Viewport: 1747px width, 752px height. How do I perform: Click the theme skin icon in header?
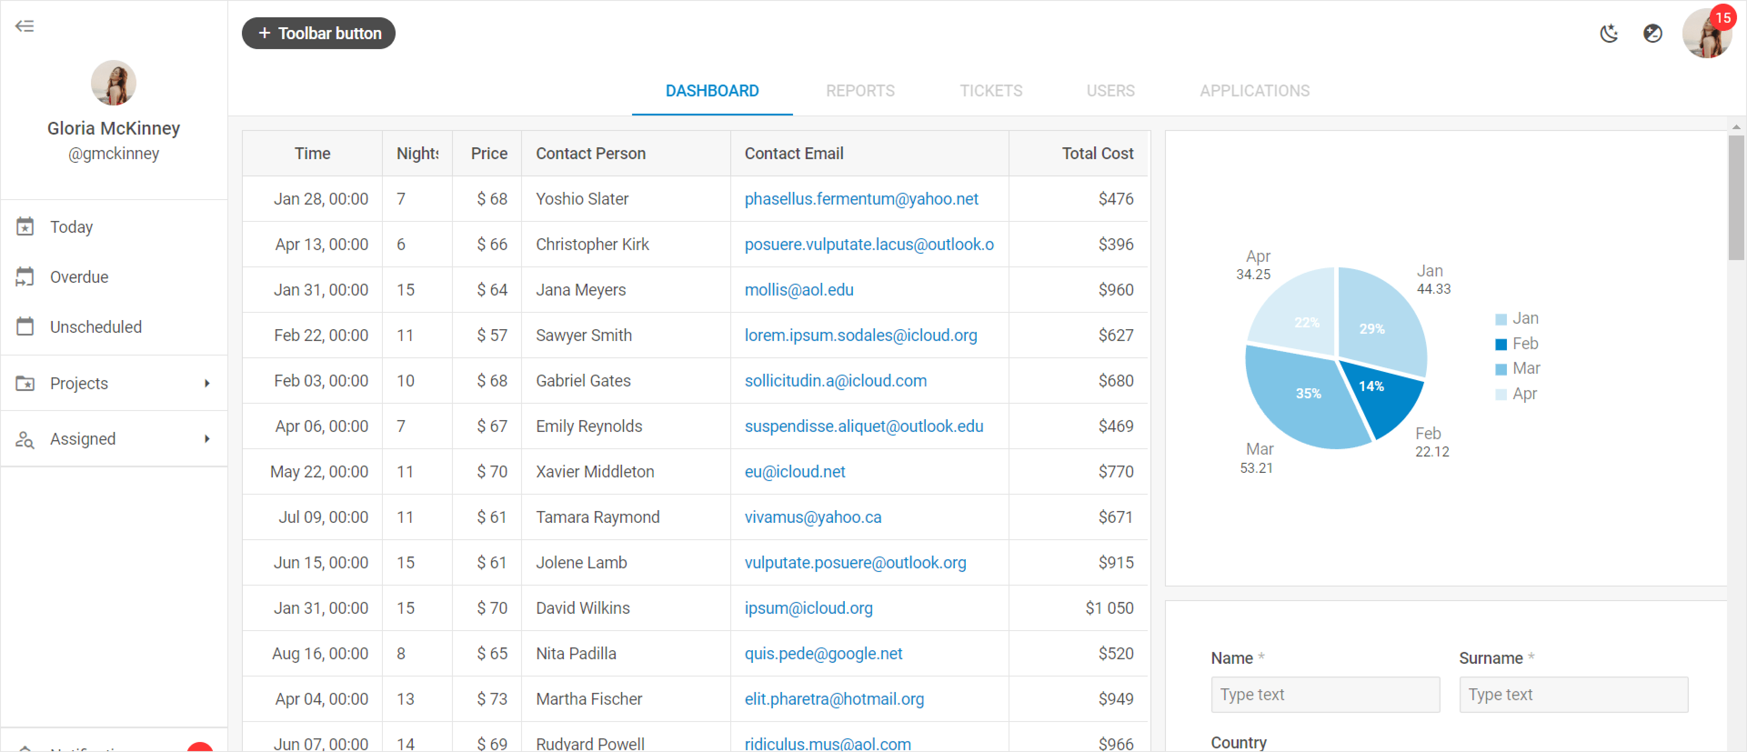[x=1652, y=33]
